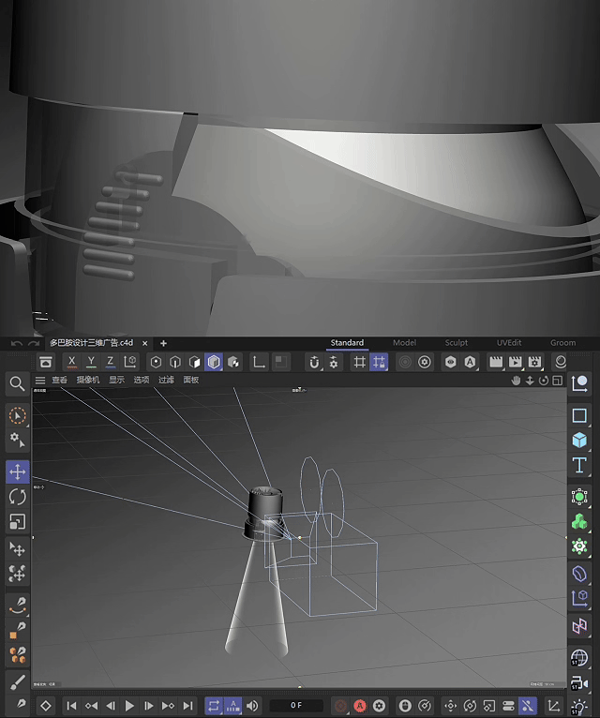
Task: Toggle the viewport maximize layout icon
Action: [557, 381]
